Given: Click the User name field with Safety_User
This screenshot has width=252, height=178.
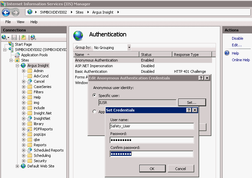Looking at the screenshot, I should pyautogui.click(x=152, y=126).
